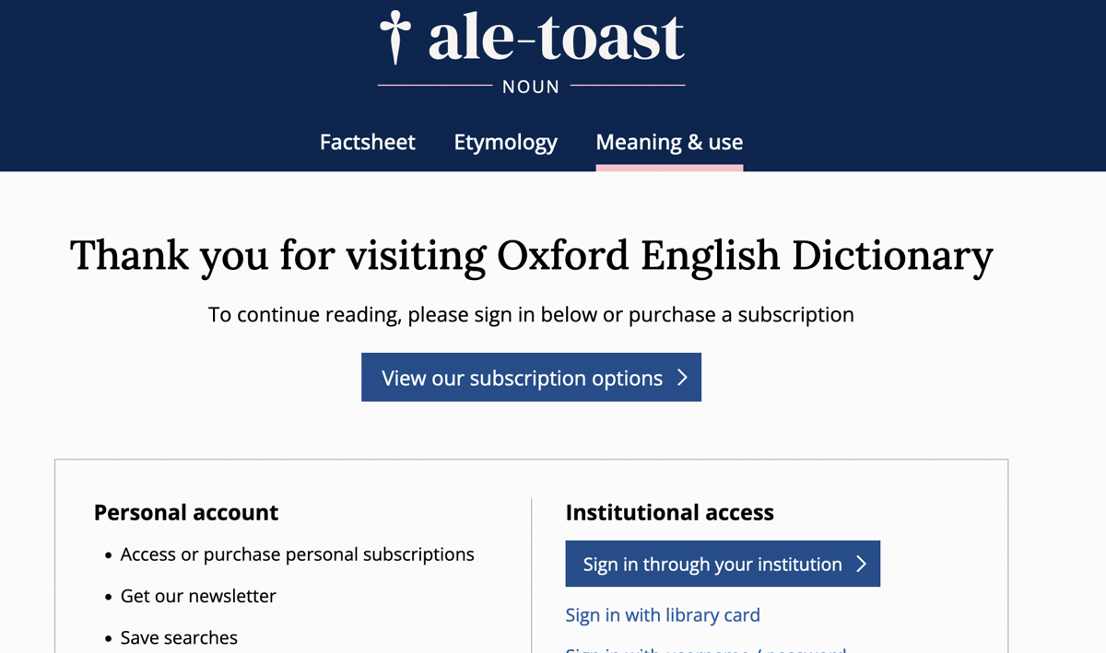This screenshot has width=1106, height=653.
Task: Click the NOUN part-of-speech label
Action: point(531,87)
